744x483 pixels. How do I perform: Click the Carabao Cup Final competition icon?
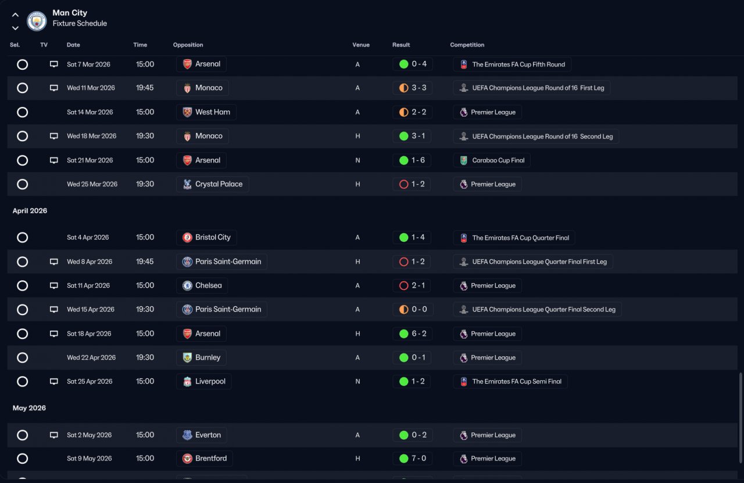pyautogui.click(x=463, y=160)
